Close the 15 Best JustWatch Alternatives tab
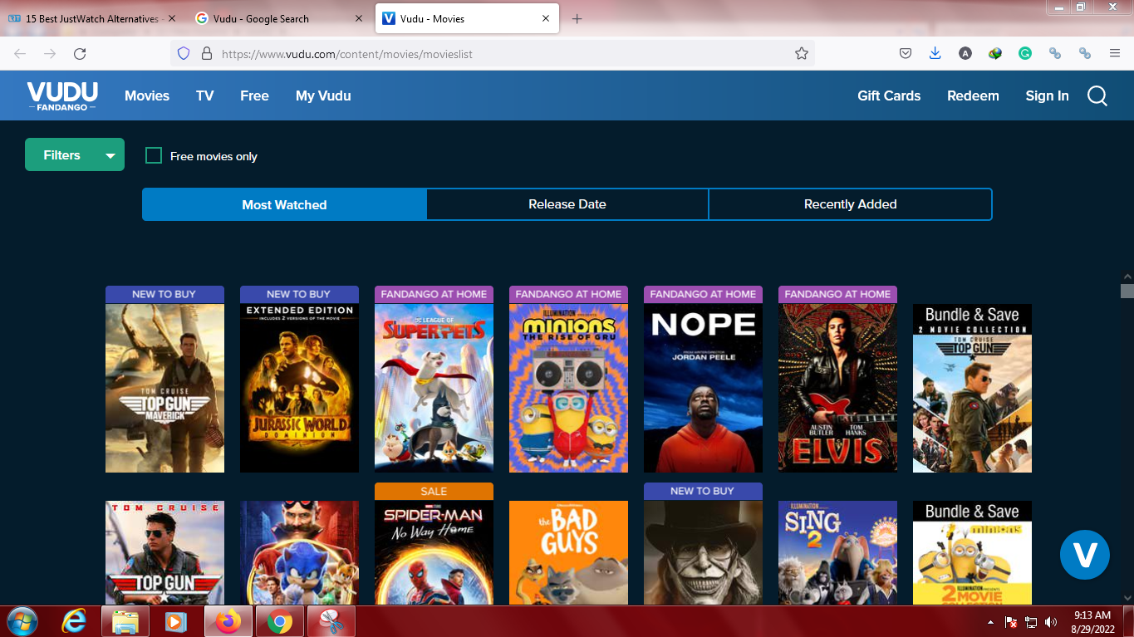Image resolution: width=1134 pixels, height=637 pixels. pyautogui.click(x=172, y=18)
